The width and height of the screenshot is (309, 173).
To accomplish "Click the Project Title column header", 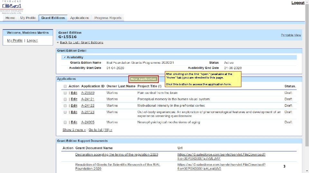I will [x=149, y=86].
